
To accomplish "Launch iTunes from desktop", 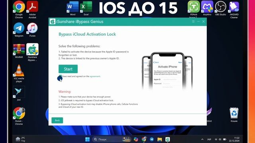I will pos(32,30).
